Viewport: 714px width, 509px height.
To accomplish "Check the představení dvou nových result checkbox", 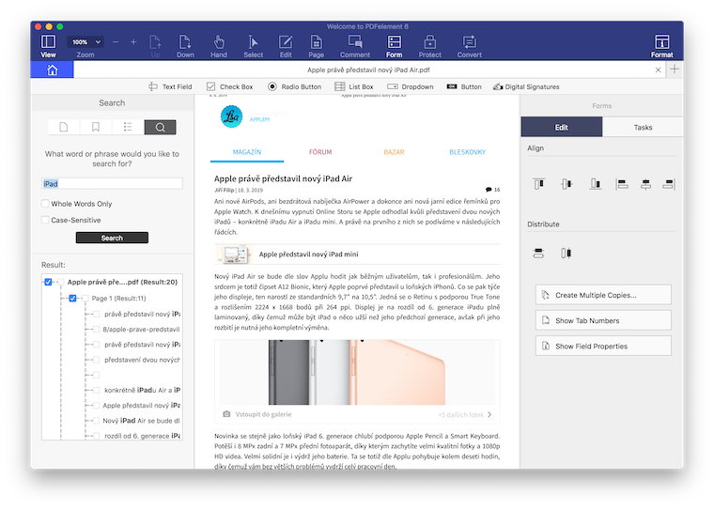I will coord(96,360).
